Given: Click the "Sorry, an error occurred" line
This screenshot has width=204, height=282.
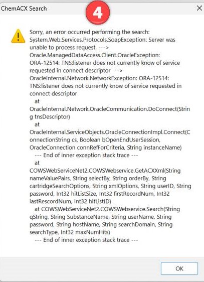Looking at the screenshot, I should point(89,32).
